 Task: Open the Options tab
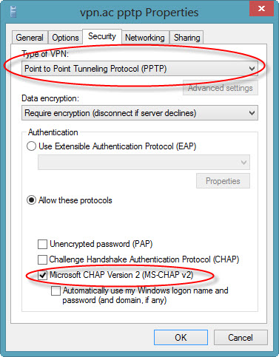(x=65, y=38)
